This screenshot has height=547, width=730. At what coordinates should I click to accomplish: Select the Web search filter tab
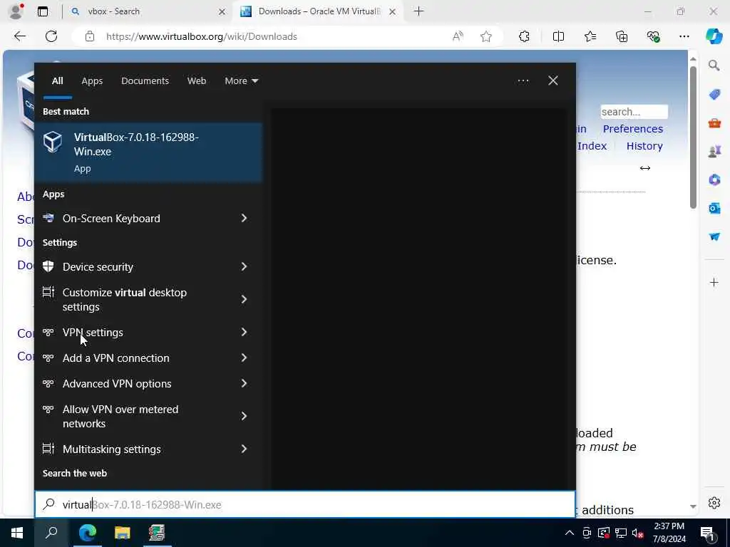(x=197, y=81)
